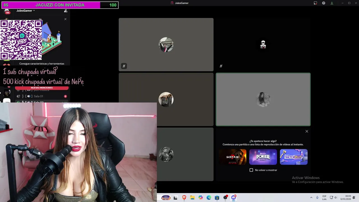Open Discord from the taskbar
This screenshot has height=202, width=359.
click(234, 198)
